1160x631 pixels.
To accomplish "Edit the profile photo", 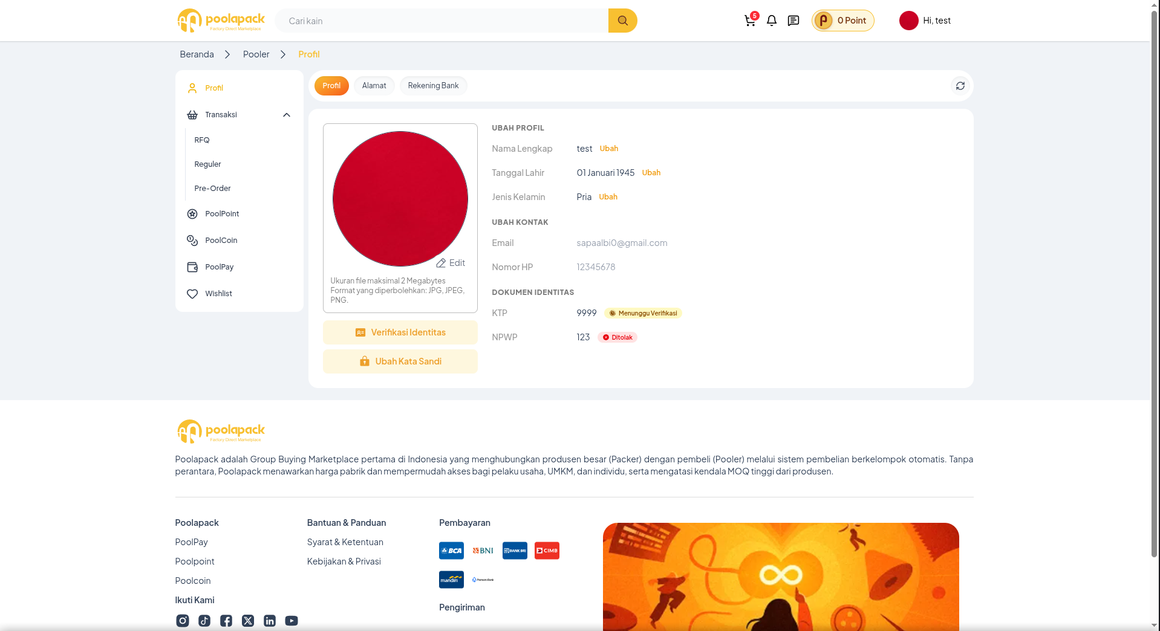I will (451, 263).
